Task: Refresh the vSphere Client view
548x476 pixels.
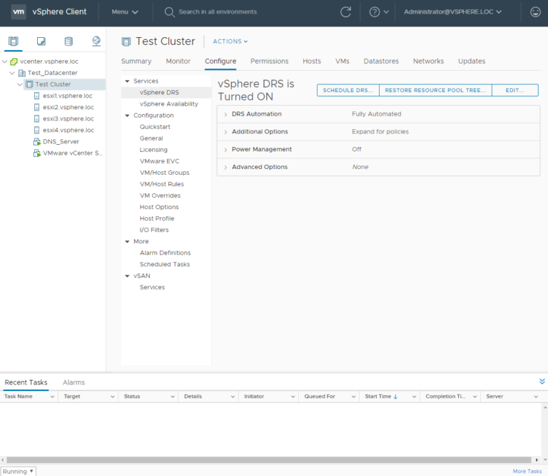Action: click(x=345, y=12)
